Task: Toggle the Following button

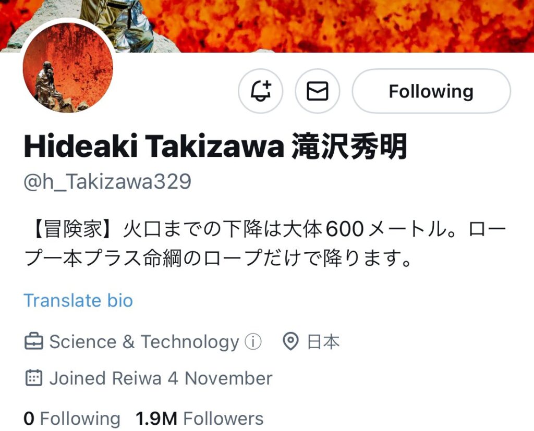Action: [431, 91]
